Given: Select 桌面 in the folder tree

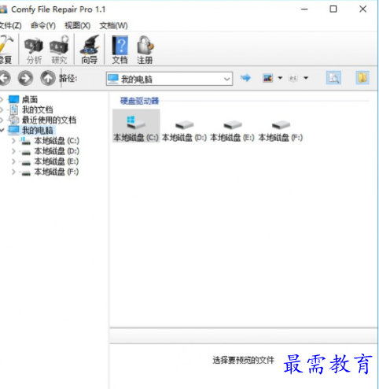Looking at the screenshot, I should coord(30,99).
